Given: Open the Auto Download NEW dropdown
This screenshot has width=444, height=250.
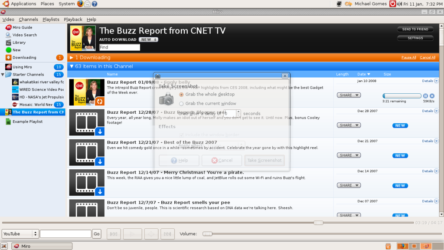Looking at the screenshot, I should coord(148,39).
